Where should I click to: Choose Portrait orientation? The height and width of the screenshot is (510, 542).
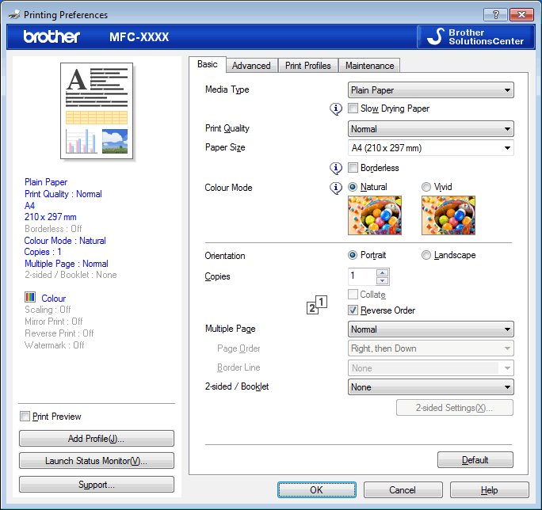tap(353, 255)
